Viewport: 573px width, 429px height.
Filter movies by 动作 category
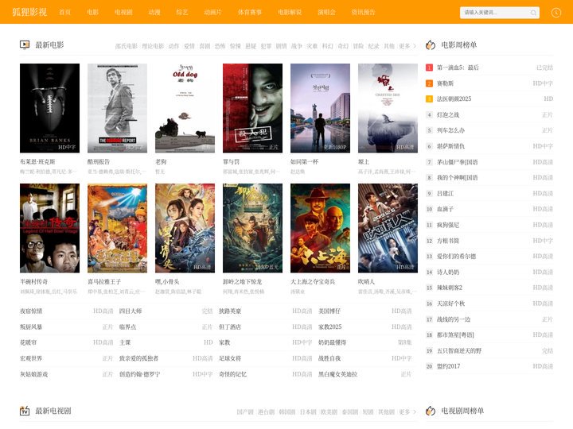174,46
